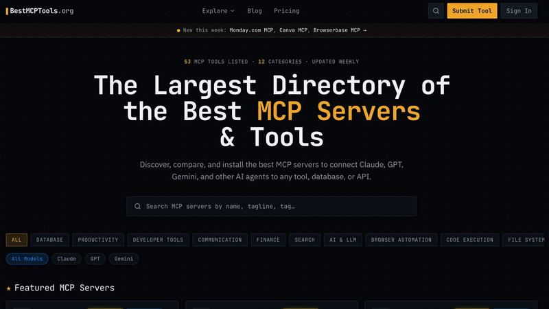Expand the Explore menu
The height and width of the screenshot is (309, 549).
pyautogui.click(x=218, y=11)
